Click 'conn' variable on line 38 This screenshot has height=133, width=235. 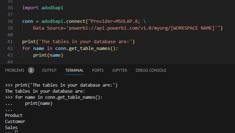(27, 21)
